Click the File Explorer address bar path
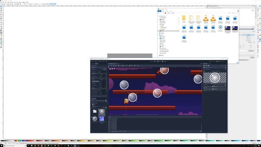Viewport: 261px width, 147px height. pos(171,13)
